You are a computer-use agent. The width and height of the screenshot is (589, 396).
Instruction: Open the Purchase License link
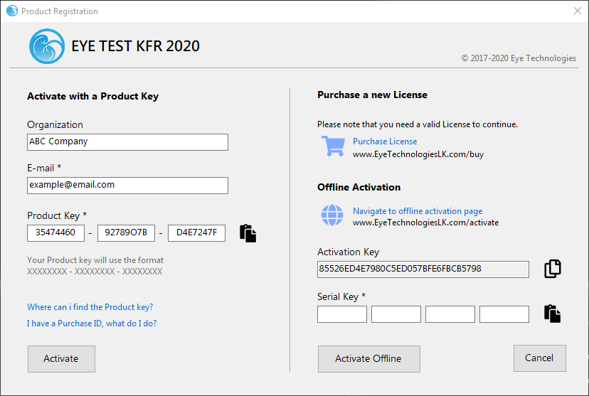coord(385,141)
